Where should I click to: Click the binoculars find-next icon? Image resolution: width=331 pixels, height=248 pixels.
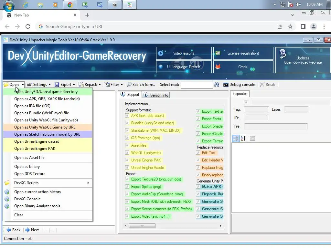(x=217, y=85)
